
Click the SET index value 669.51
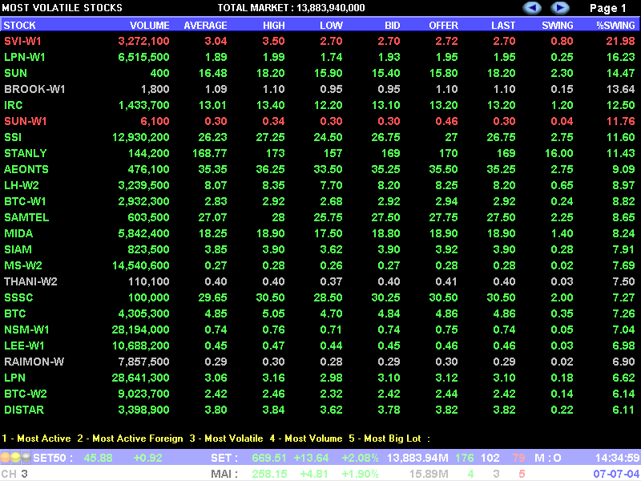(x=270, y=458)
